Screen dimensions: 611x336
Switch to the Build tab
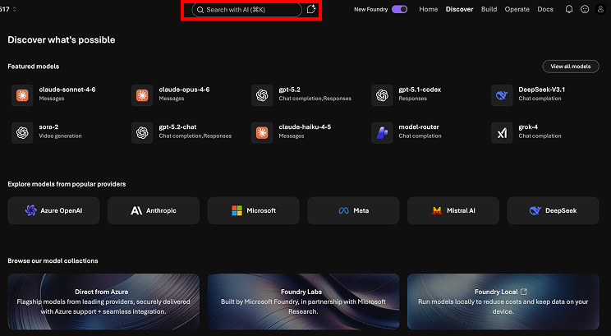pyautogui.click(x=489, y=9)
